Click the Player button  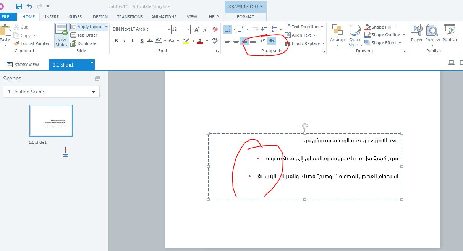pyautogui.click(x=417, y=33)
